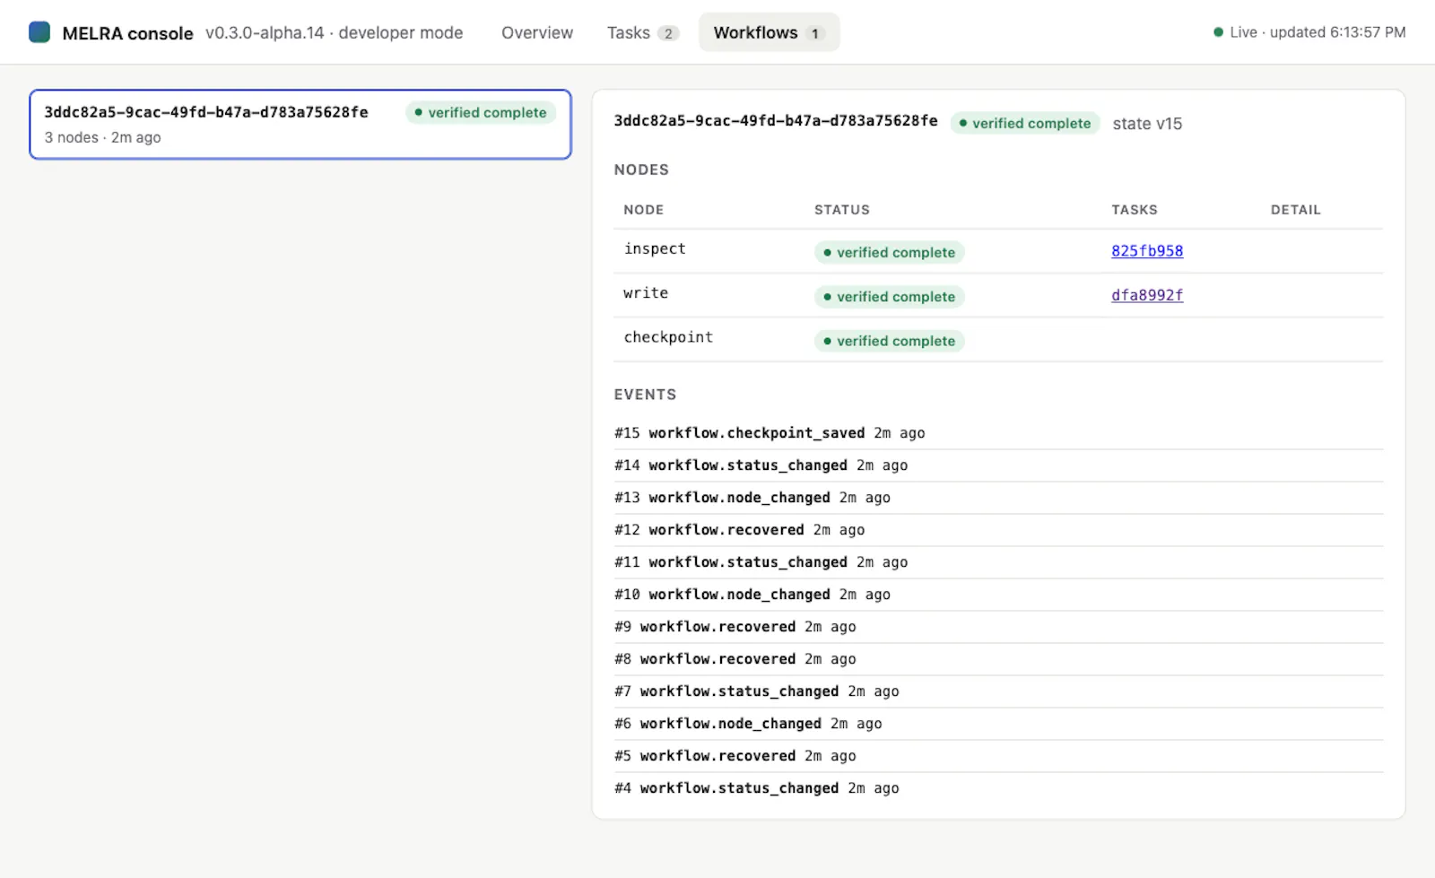Click the checkpoint node name
Screen dimensions: 1435x878
tap(668, 337)
